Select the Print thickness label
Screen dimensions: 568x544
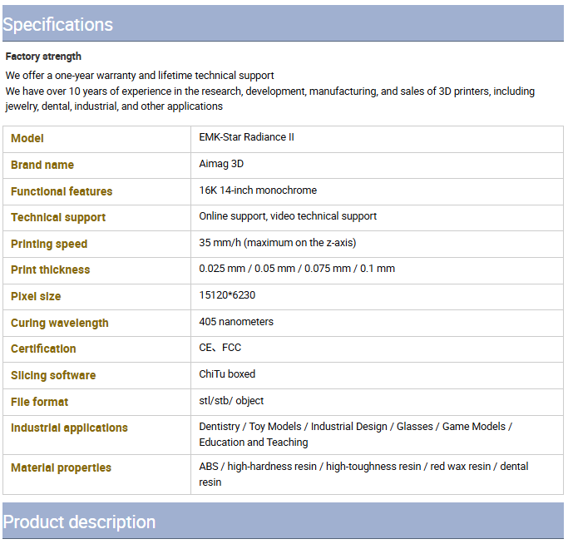(51, 270)
